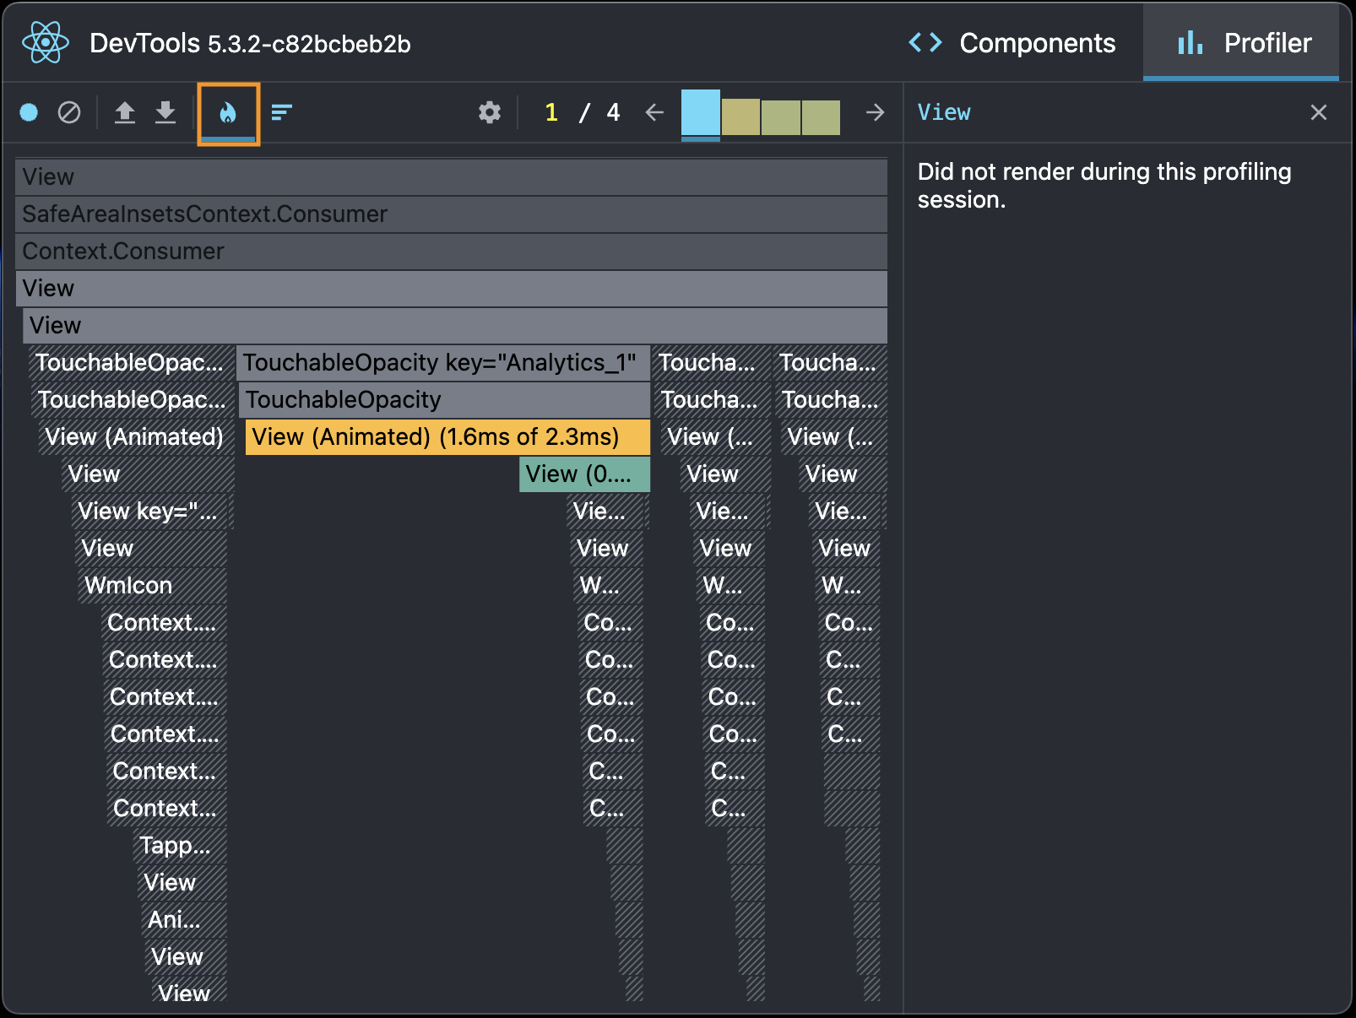Image resolution: width=1356 pixels, height=1018 pixels.
Task: Switch to the ranked chart view
Action: (281, 112)
